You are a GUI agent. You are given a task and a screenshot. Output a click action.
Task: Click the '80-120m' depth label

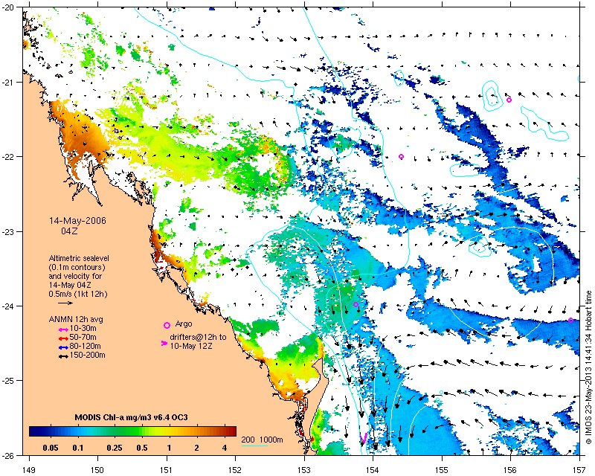point(86,346)
